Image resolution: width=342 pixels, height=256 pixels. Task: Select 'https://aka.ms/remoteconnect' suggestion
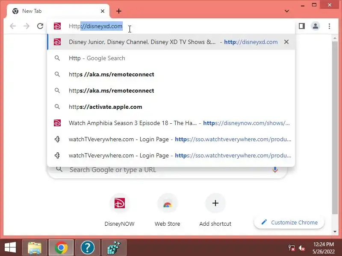point(171,90)
